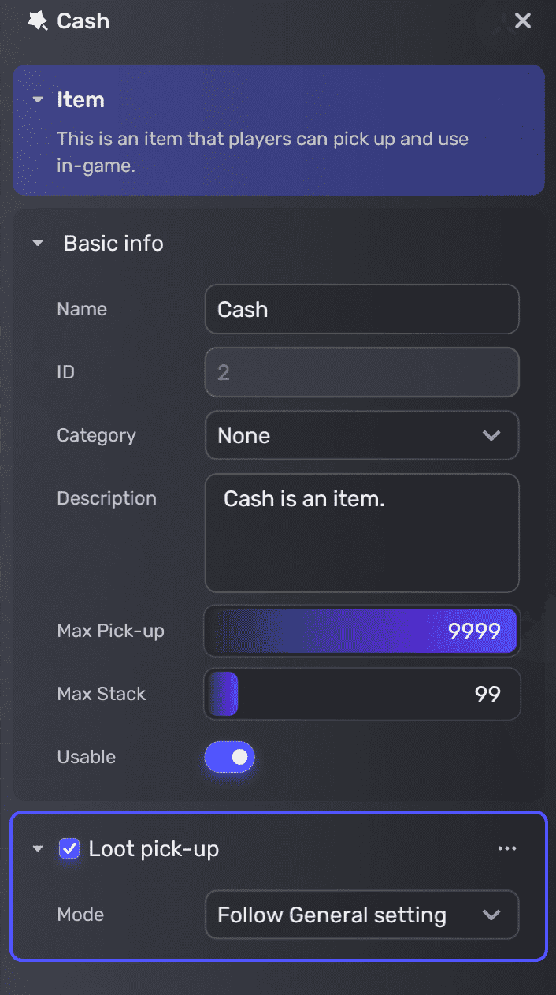Close the Cash item panel
Image resolution: width=556 pixels, height=995 pixels.
click(x=523, y=20)
